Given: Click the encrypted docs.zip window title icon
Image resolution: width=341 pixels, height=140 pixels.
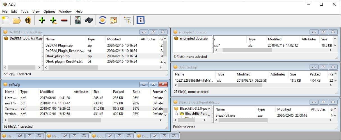Looking at the screenshot, I should click(x=175, y=32).
